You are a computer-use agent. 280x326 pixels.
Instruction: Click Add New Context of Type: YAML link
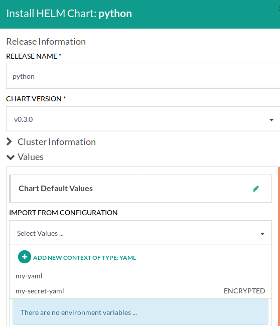[x=84, y=258]
